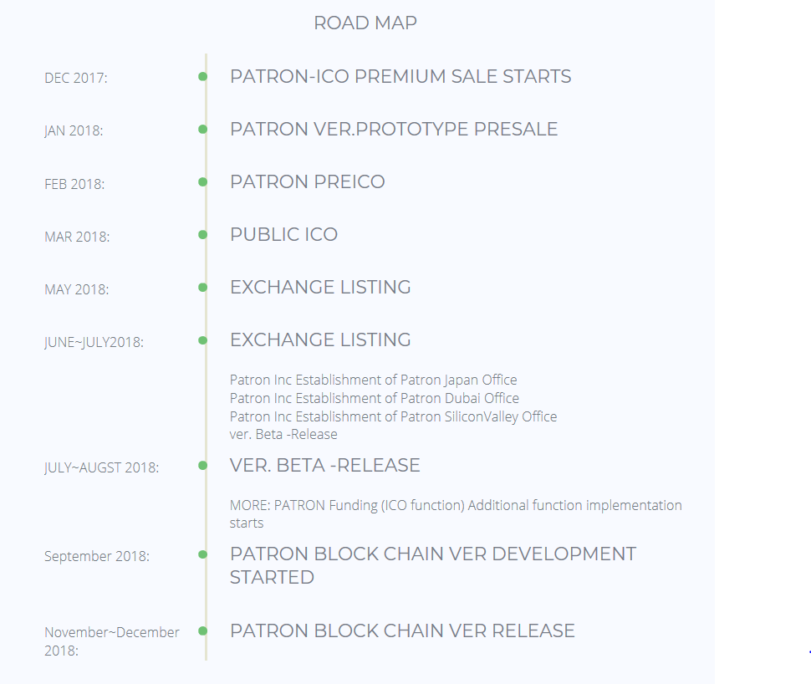
Task: Click EXCHANGE LISTING title for MAY 2018
Action: pyautogui.click(x=320, y=287)
